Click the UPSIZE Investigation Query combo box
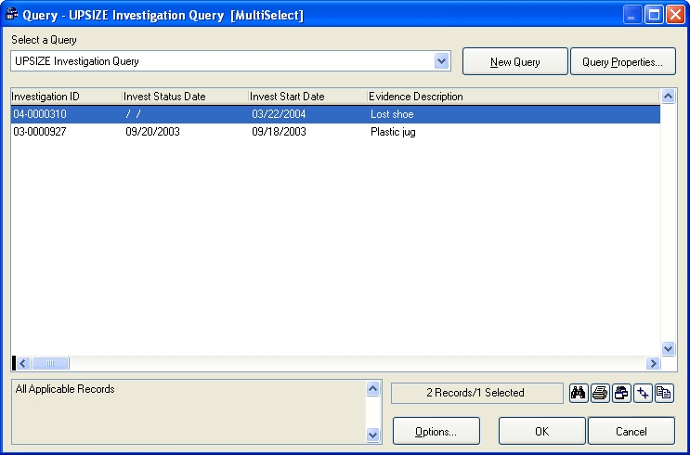690x455 pixels. 230,61
